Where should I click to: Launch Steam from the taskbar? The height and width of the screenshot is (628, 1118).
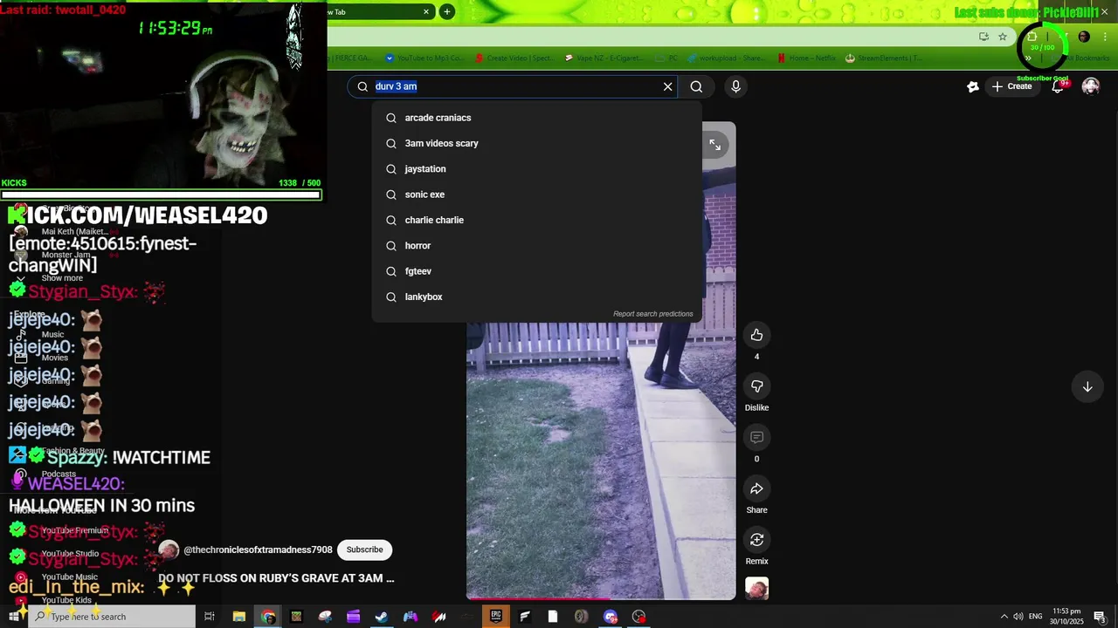[x=382, y=617]
